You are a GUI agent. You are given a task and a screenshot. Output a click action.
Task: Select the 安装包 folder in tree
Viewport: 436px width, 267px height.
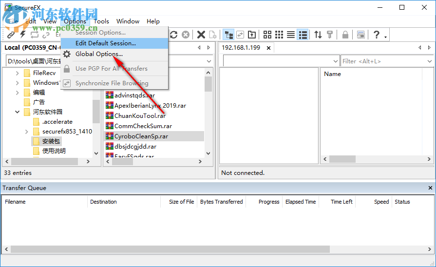[51, 141]
